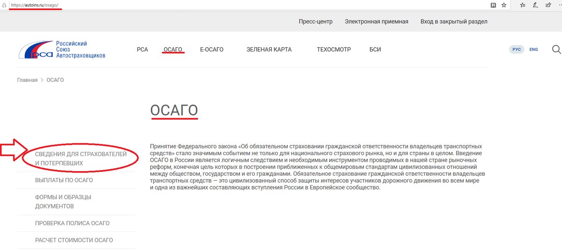Open the ТЕХОСМОТР menu item
The width and height of the screenshot is (562, 250).
333,50
